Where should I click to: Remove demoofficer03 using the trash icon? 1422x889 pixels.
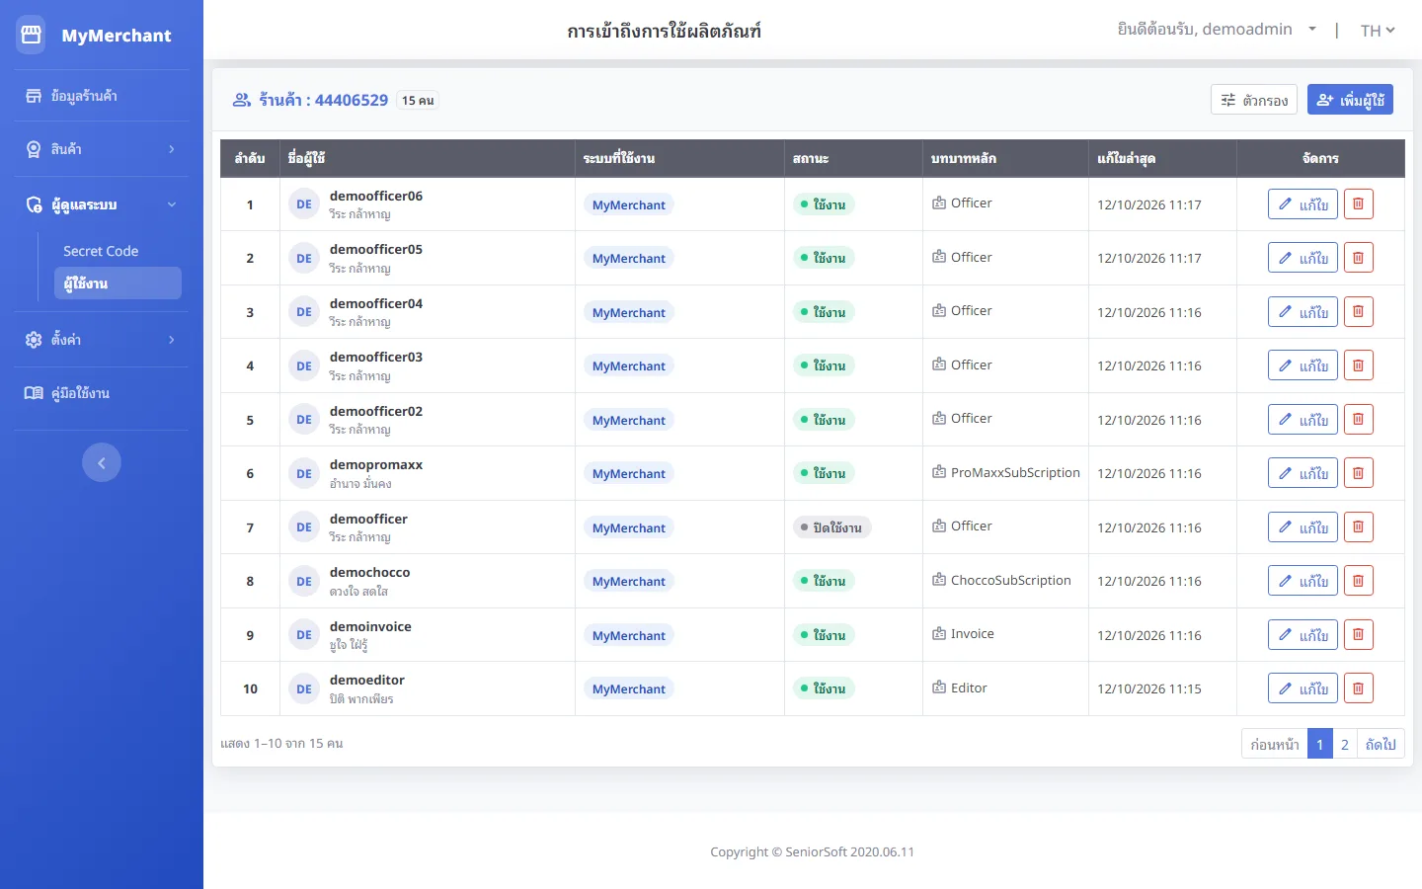tap(1358, 365)
